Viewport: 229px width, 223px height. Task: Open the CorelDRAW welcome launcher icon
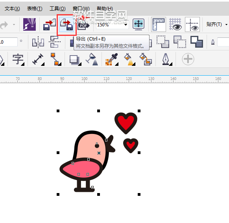pos(30,24)
